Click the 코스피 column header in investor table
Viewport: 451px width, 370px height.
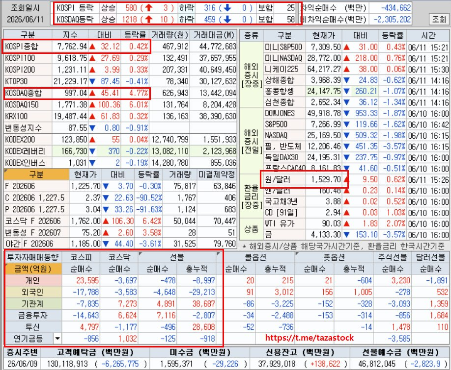[81, 257]
